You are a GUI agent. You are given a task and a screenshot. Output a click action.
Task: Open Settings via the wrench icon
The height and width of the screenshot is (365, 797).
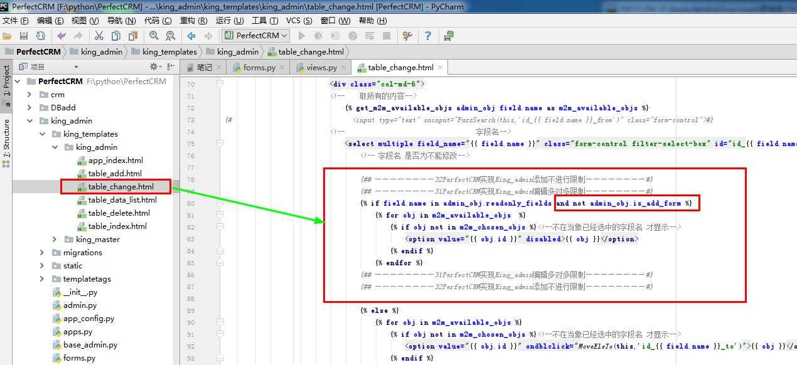coord(407,36)
